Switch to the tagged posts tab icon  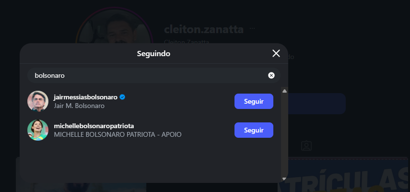[x=306, y=145]
